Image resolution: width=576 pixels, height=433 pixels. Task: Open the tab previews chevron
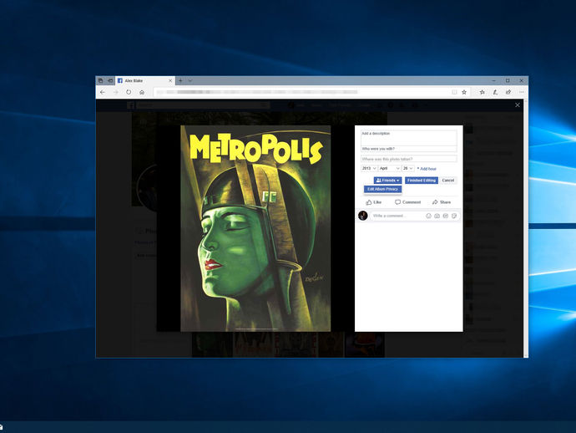[x=190, y=80]
